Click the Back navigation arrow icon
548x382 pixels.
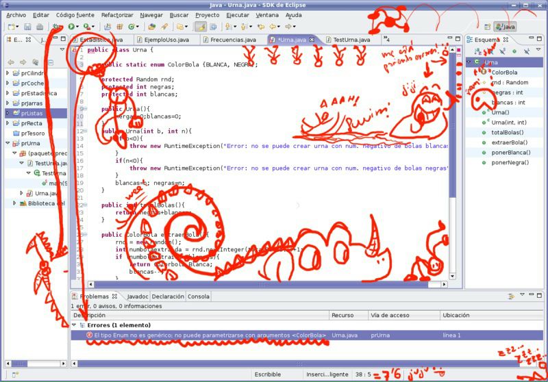(272, 27)
